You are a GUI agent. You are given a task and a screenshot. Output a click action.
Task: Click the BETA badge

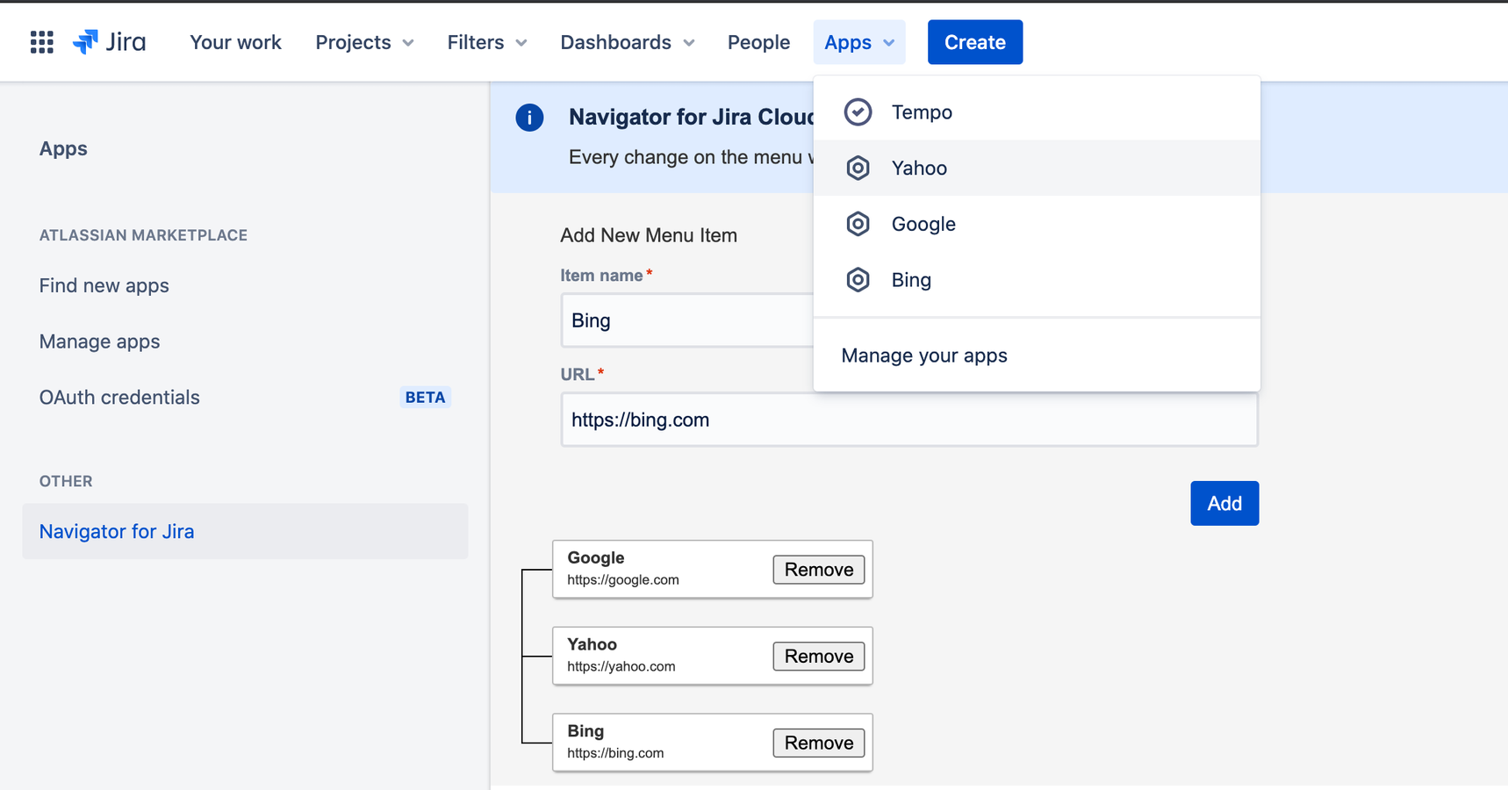pyautogui.click(x=425, y=398)
